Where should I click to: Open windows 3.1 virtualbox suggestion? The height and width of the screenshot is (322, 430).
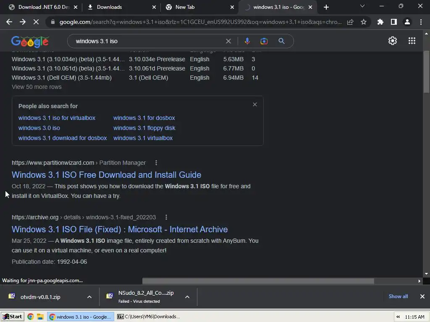143,138
